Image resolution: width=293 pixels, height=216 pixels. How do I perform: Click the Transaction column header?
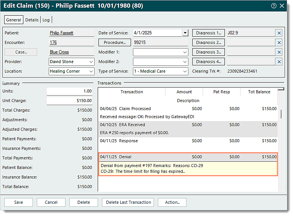pyautogui.click(x=132, y=92)
